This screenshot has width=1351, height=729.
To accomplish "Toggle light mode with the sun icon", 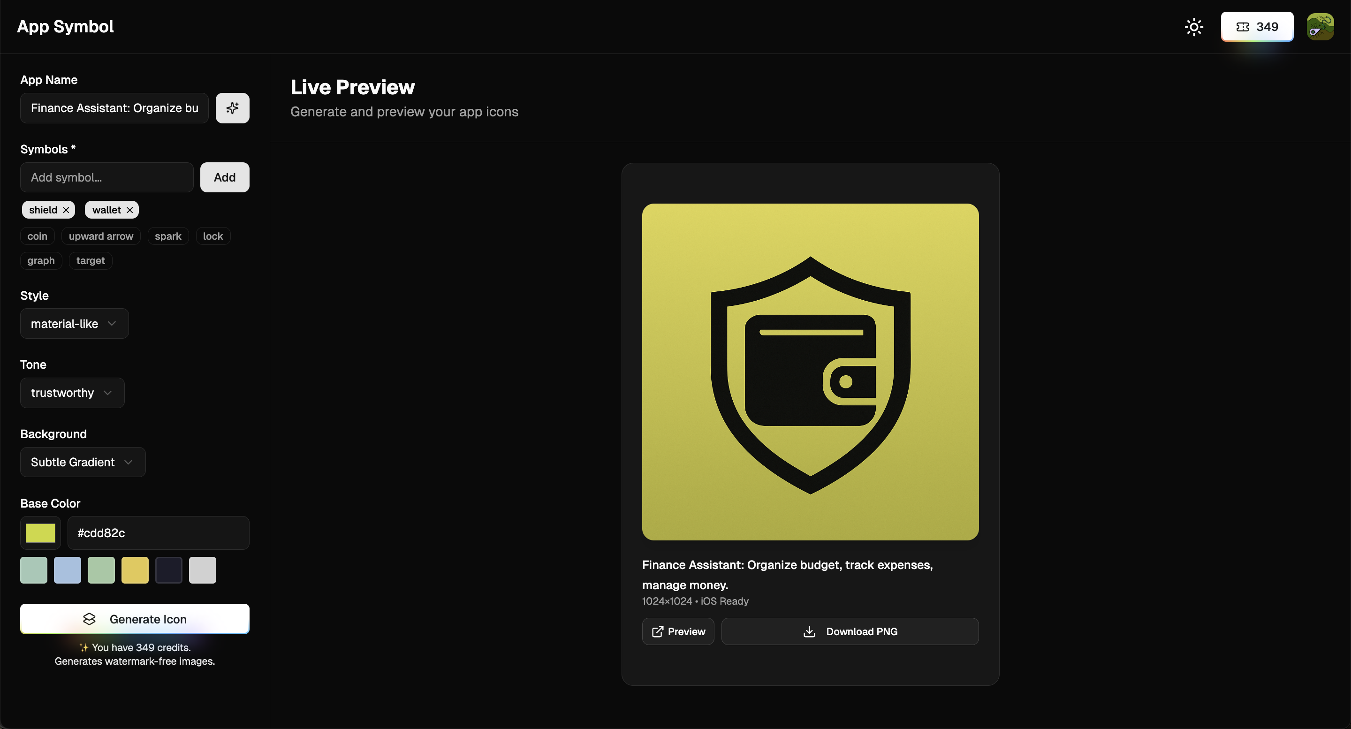I will coord(1194,27).
